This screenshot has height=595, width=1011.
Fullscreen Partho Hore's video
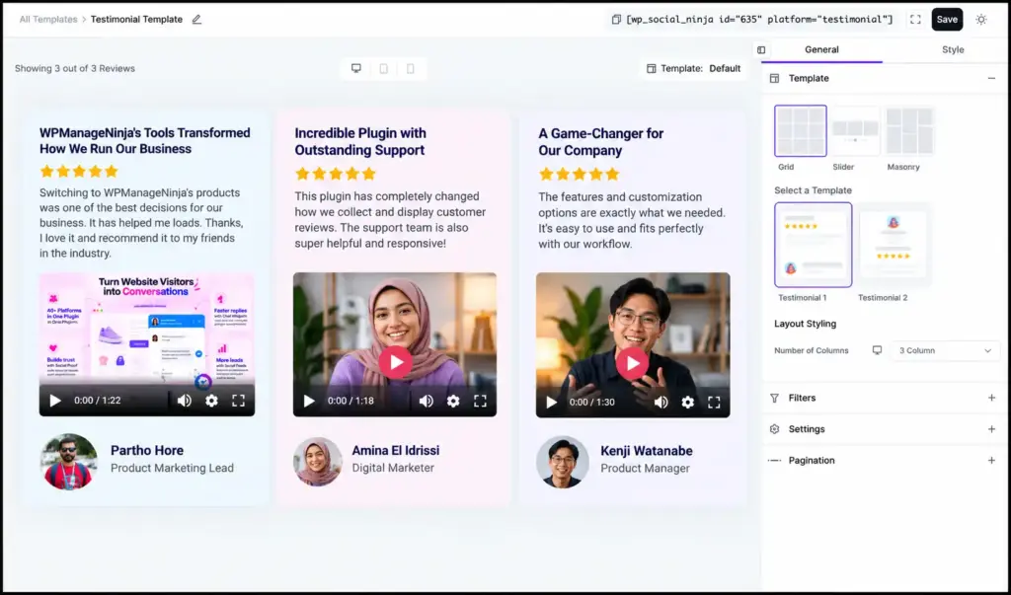coord(239,401)
